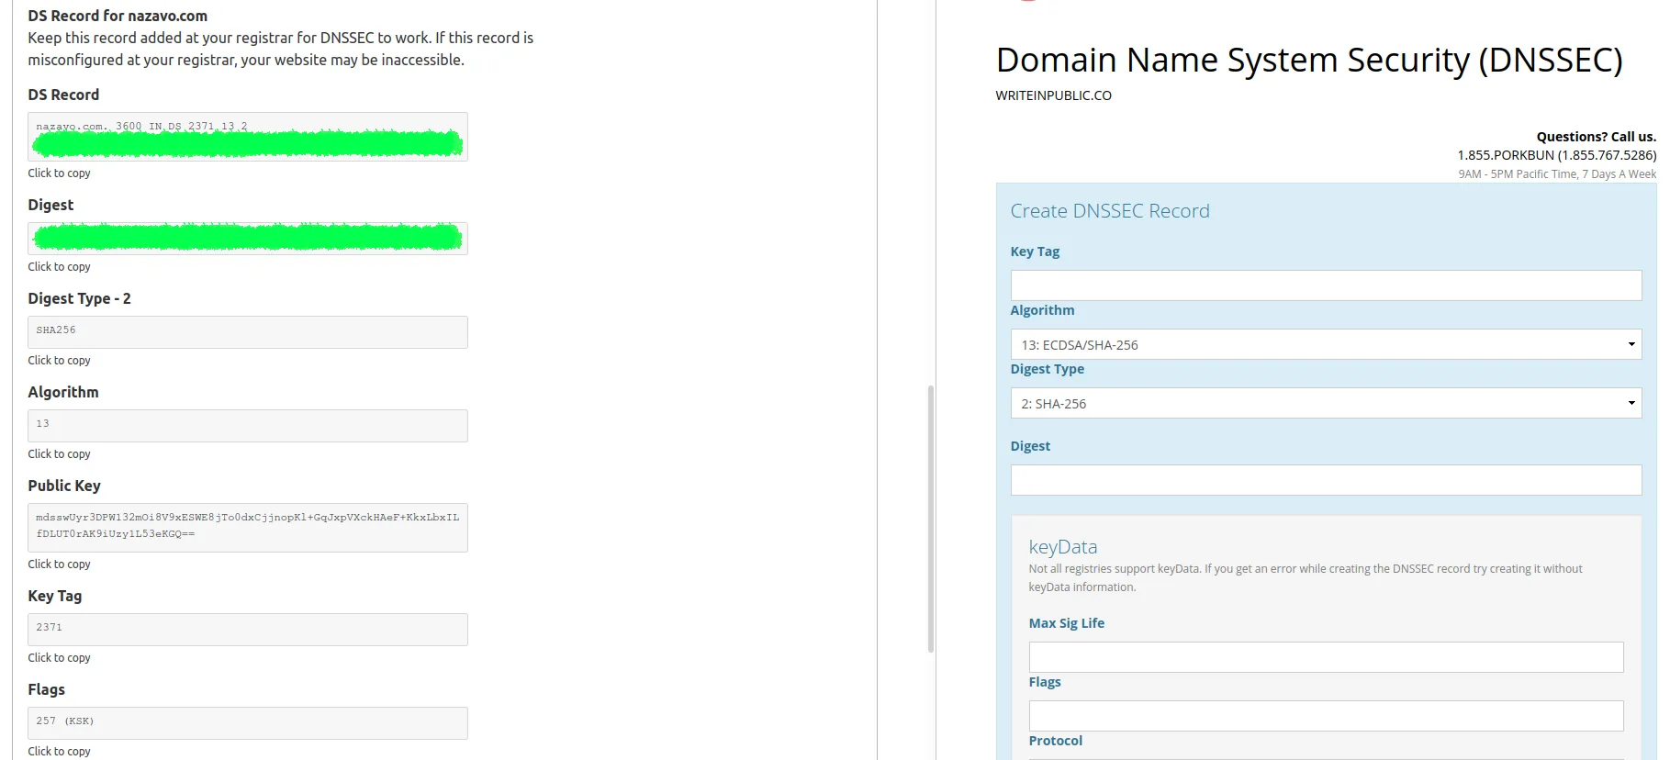Click the Public Key value box
This screenshot has height=760, width=1670.
tap(248, 528)
